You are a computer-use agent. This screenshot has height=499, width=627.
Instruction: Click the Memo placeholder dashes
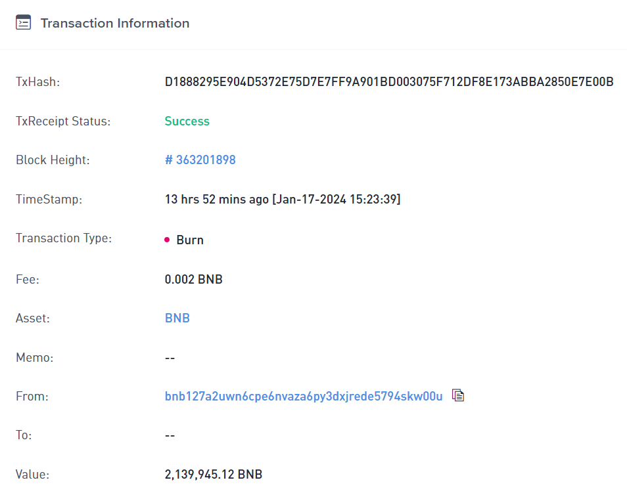pyautogui.click(x=170, y=357)
